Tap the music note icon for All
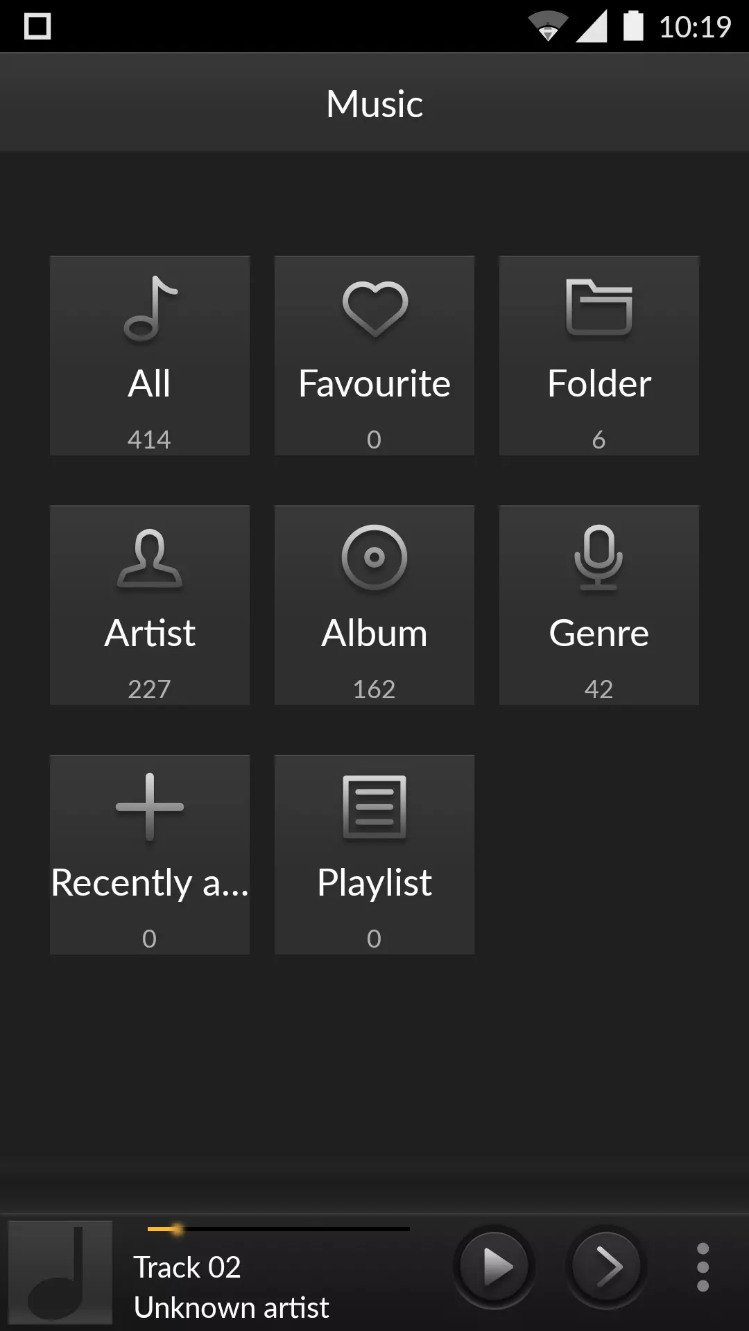The width and height of the screenshot is (749, 1331). [x=150, y=309]
